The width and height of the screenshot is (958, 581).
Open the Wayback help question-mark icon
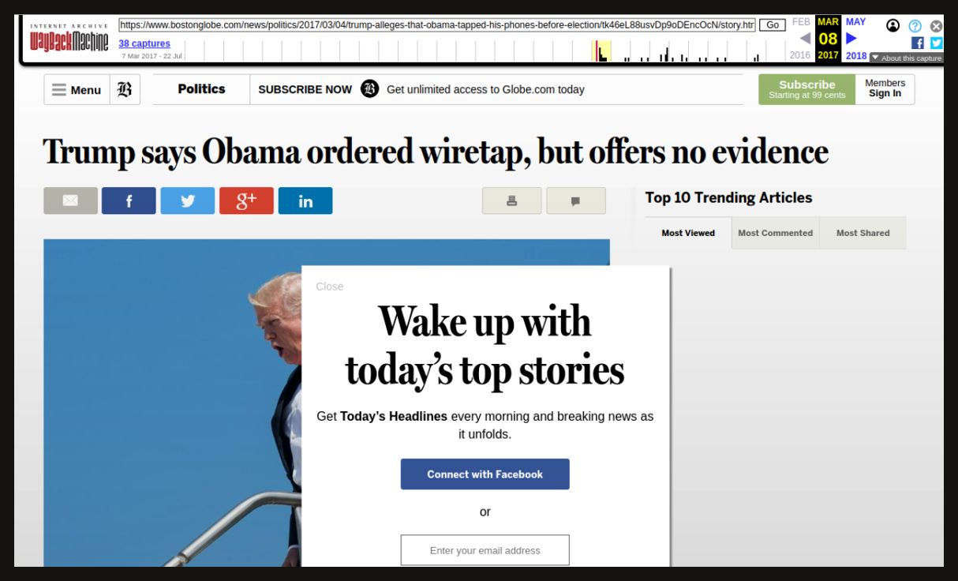[915, 26]
